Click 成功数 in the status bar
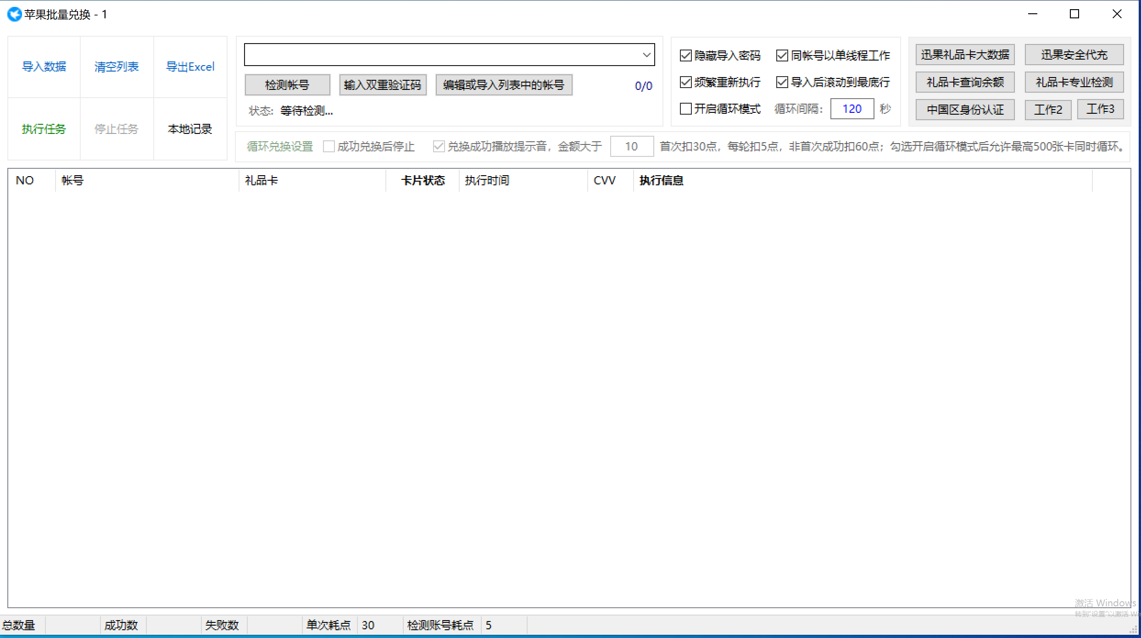 [x=121, y=625]
